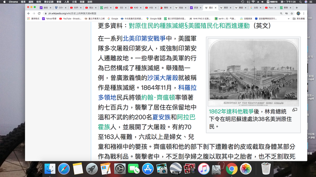Click the forward navigation arrow

coord(34,14)
